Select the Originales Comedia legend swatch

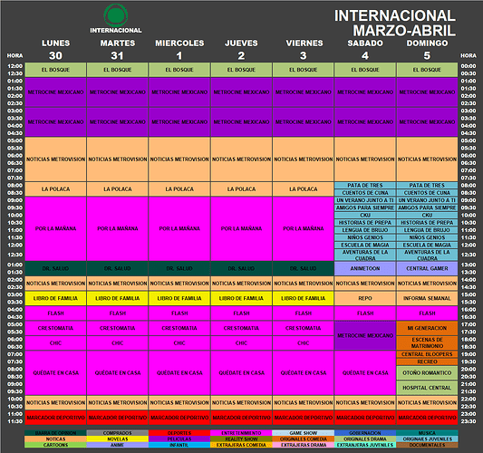click(303, 439)
